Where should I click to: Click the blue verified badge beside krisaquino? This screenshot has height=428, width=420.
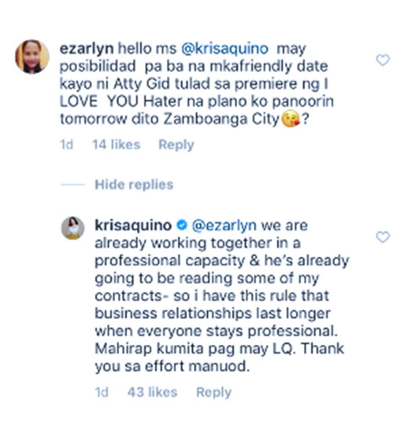(x=182, y=225)
